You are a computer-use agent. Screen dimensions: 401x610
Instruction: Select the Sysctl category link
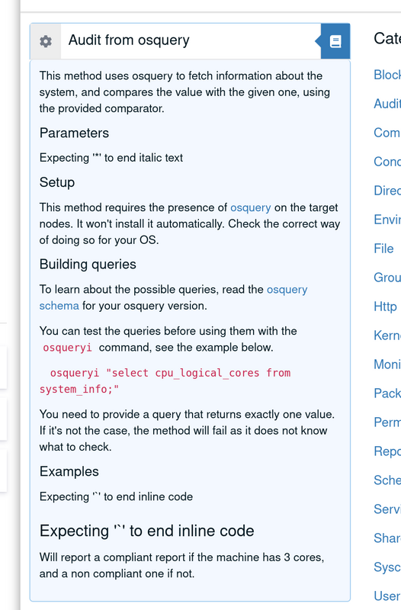click(387, 567)
